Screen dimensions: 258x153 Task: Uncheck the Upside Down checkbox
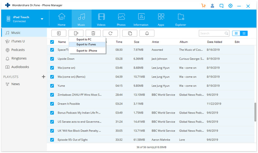coord(52,59)
